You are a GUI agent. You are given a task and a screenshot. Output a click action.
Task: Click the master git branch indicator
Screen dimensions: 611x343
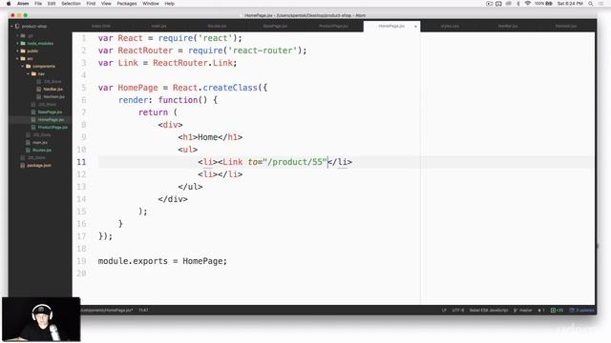[523, 311]
